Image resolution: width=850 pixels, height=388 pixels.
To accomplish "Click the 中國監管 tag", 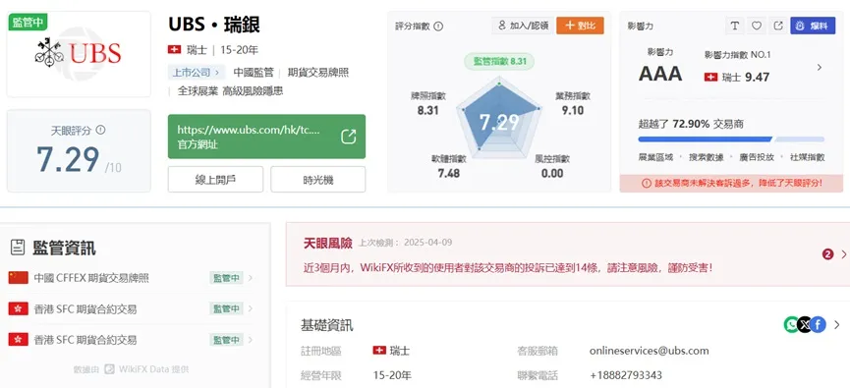I will (x=254, y=72).
